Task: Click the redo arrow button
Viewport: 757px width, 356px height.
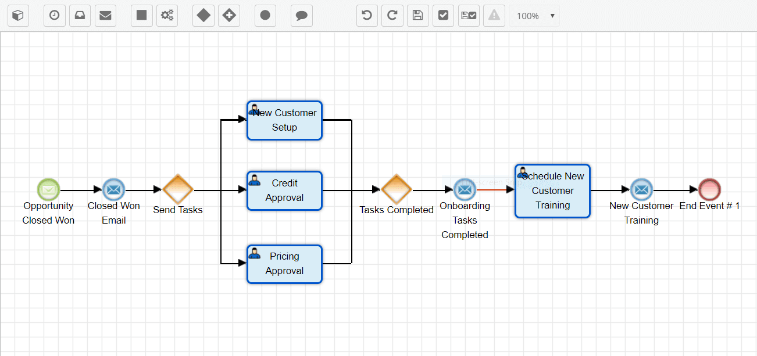Action: click(392, 16)
